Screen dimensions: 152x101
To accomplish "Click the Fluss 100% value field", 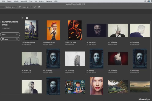I will click(x=28, y=7).
